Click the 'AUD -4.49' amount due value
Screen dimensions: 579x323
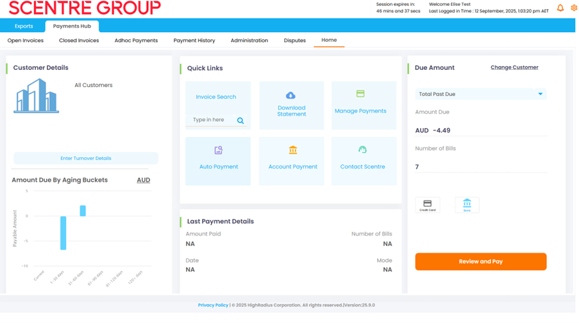tap(433, 130)
